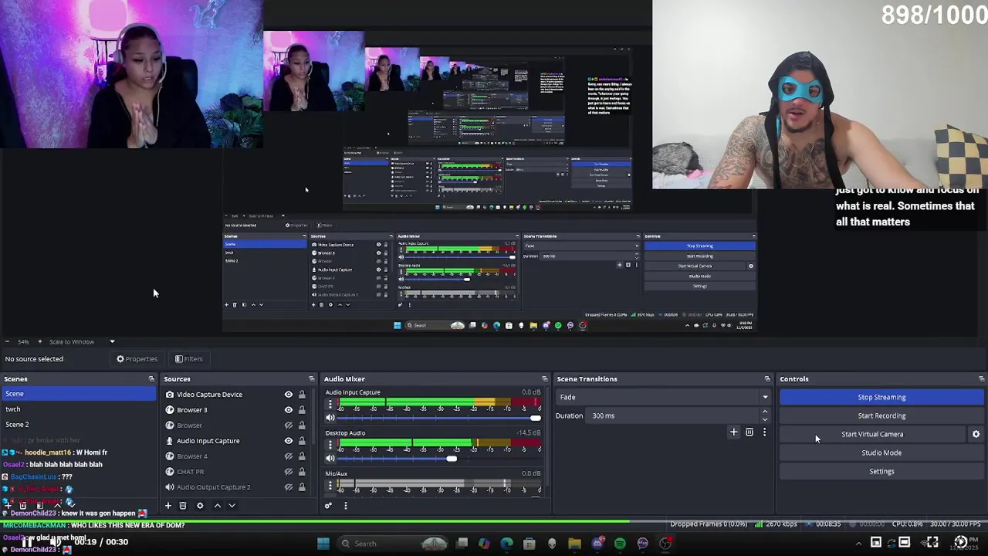Click the video pause playback control
Viewport: 988px width, 556px height.
pyautogui.click(x=27, y=542)
